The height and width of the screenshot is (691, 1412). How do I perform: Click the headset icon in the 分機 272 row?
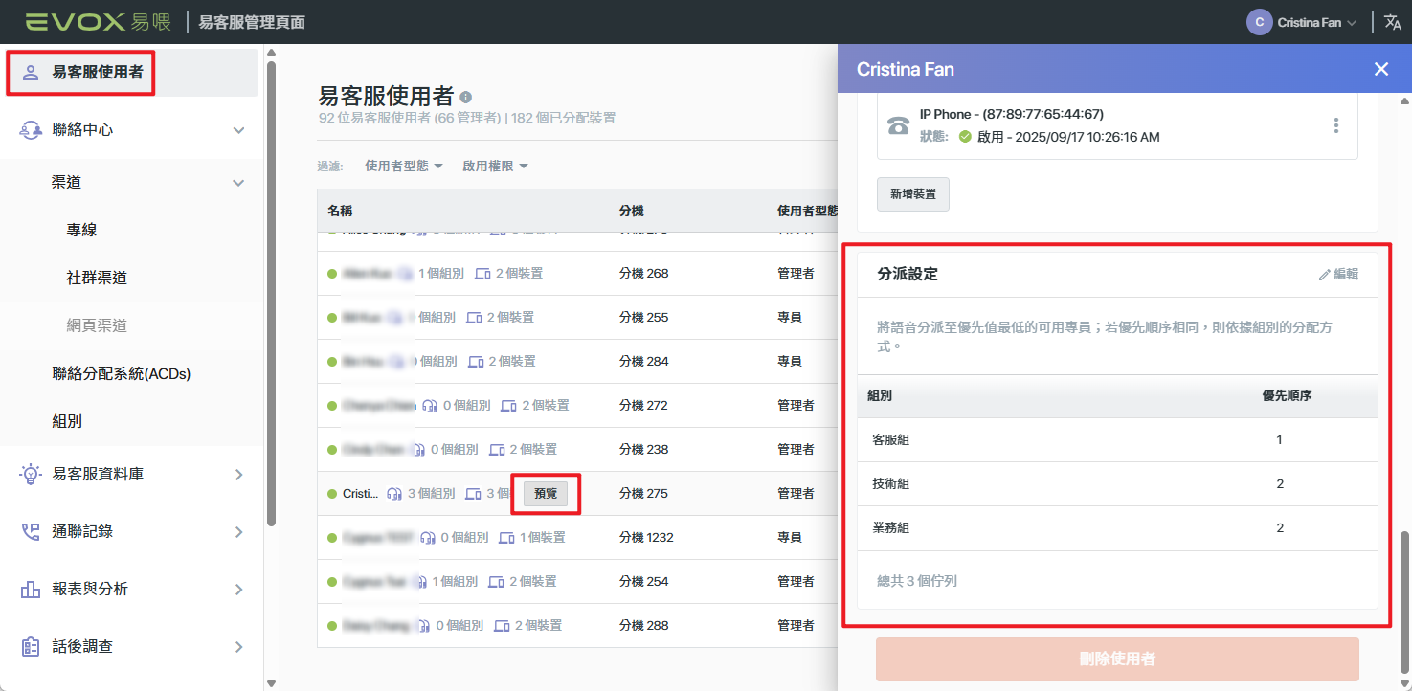coord(430,406)
